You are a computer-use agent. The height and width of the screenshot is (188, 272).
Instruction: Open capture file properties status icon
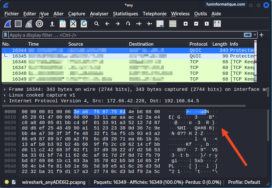point(14,182)
